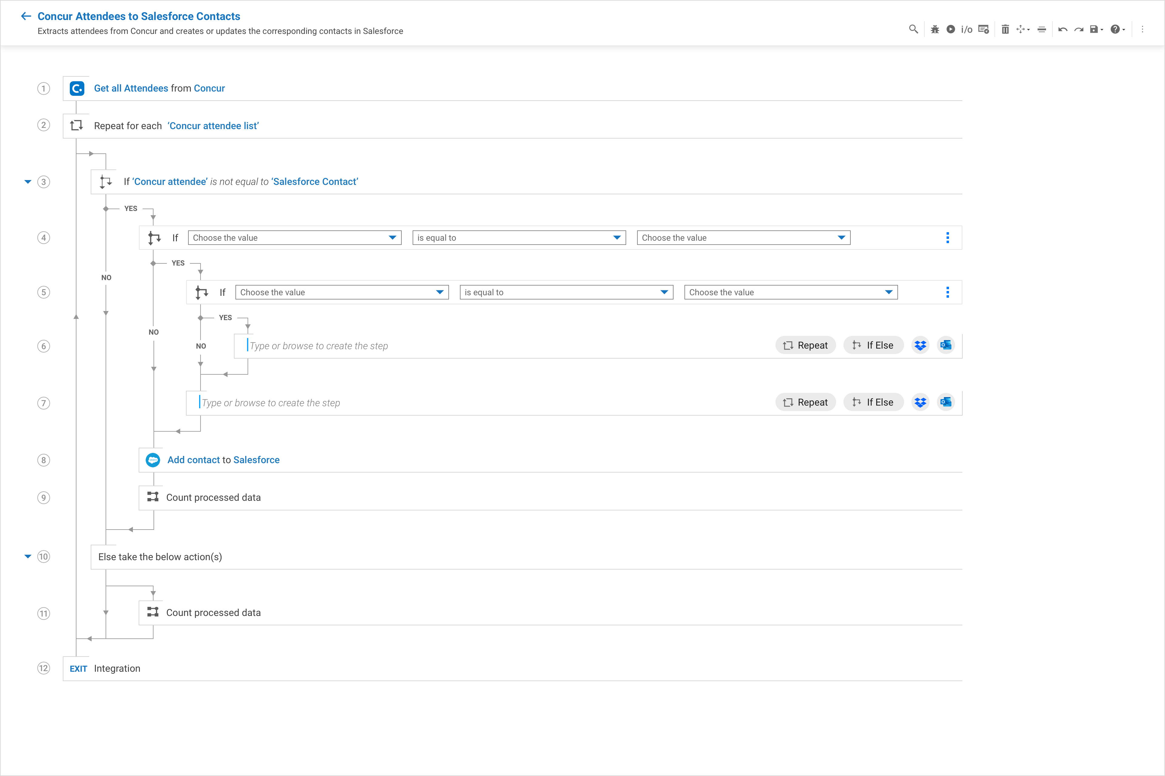1165x776 pixels.
Task: Click 'Salesforce Contact' link in step 3
Action: click(315, 182)
